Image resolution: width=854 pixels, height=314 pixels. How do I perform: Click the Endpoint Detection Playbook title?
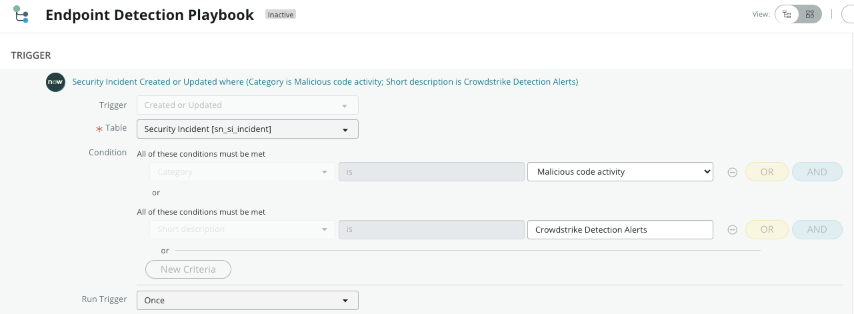click(149, 15)
